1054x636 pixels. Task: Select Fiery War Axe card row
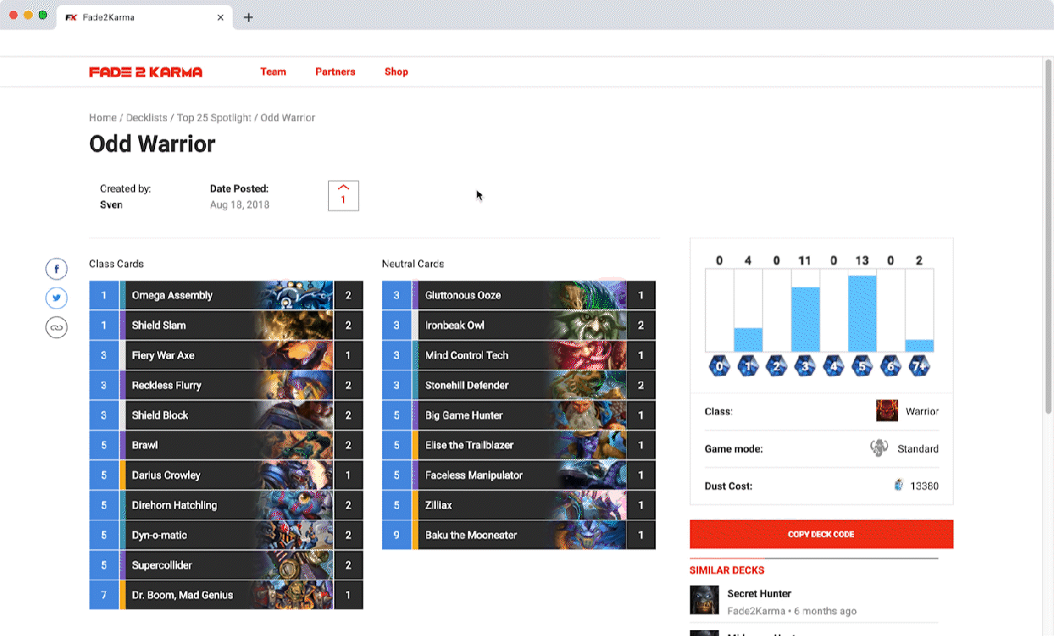[226, 355]
